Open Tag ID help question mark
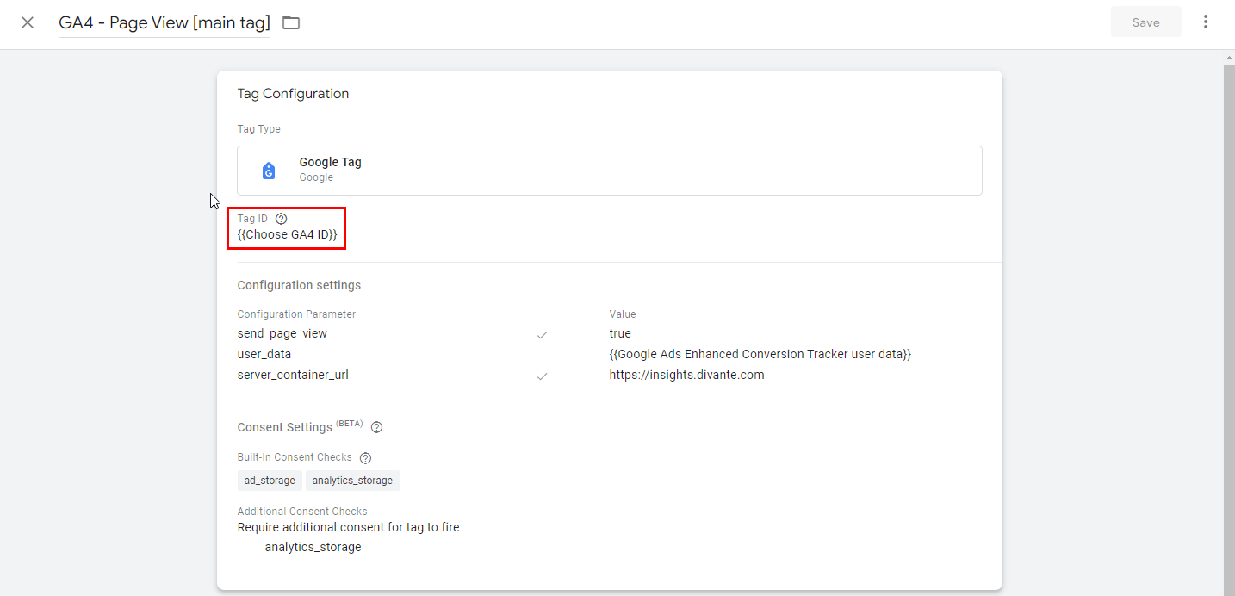Image resolution: width=1235 pixels, height=596 pixels. 281,219
